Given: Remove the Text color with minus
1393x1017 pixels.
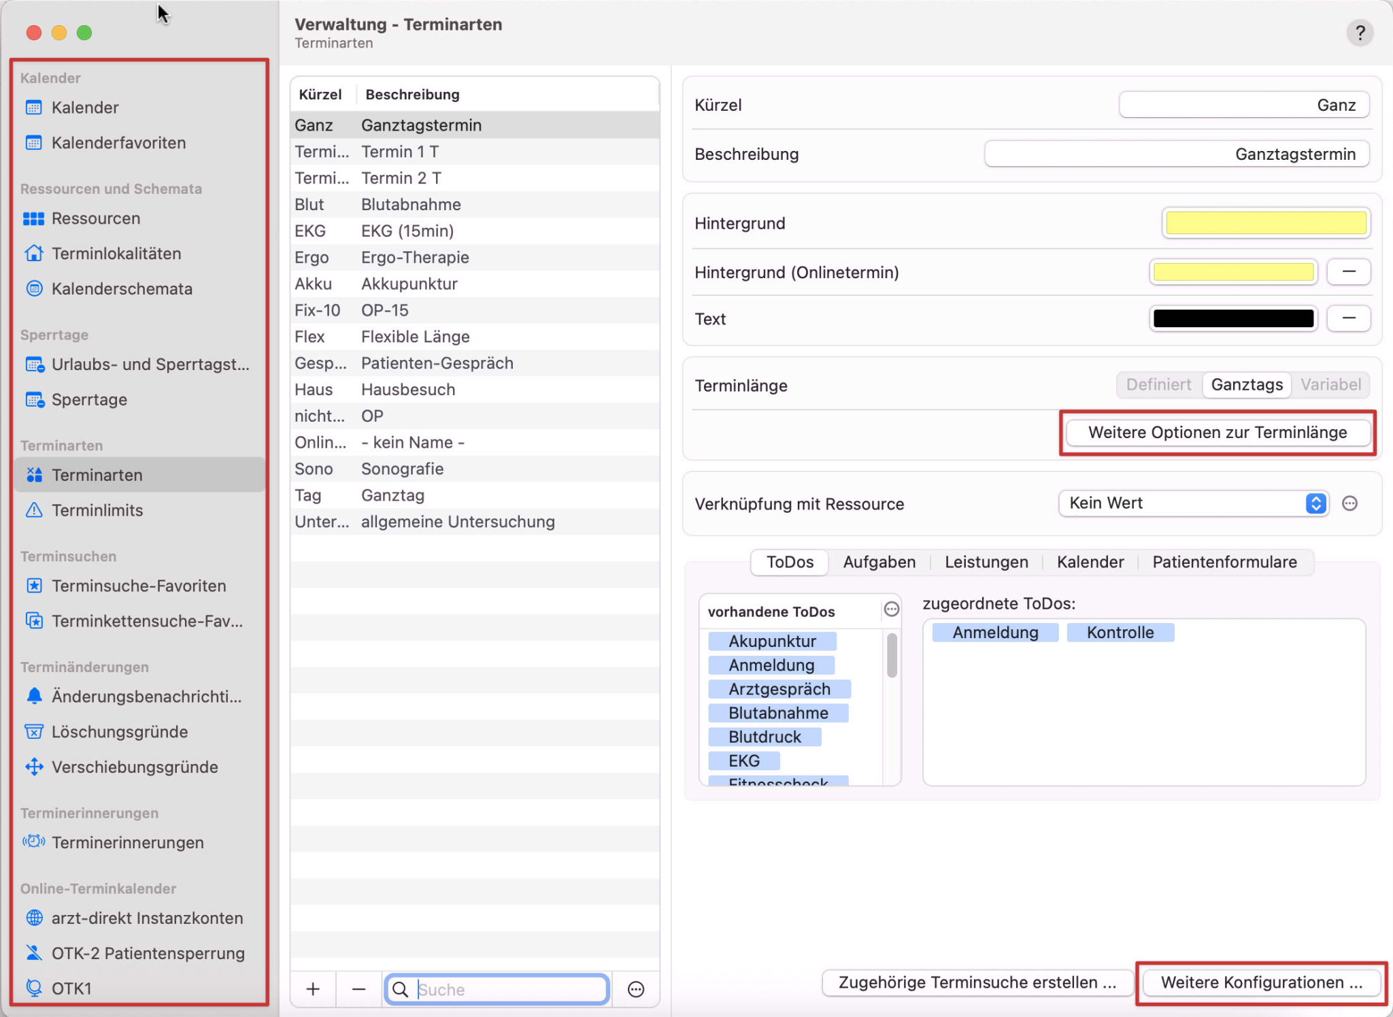Looking at the screenshot, I should 1348,318.
